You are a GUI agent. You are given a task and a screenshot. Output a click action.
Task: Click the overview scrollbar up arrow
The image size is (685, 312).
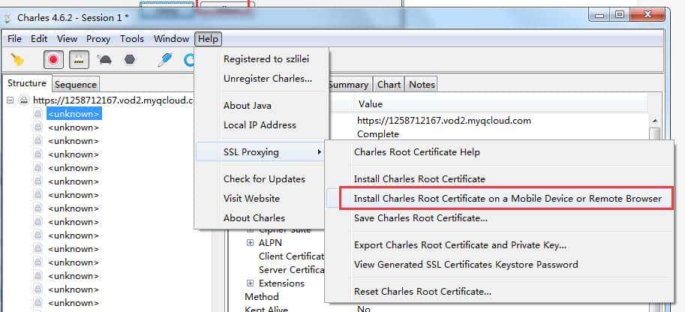coord(655,120)
